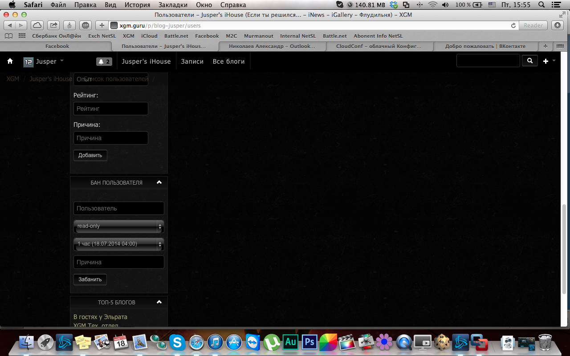This screenshot has height=356, width=570.
Task: Click the AdBlock toolbar icon
Action: [86, 25]
